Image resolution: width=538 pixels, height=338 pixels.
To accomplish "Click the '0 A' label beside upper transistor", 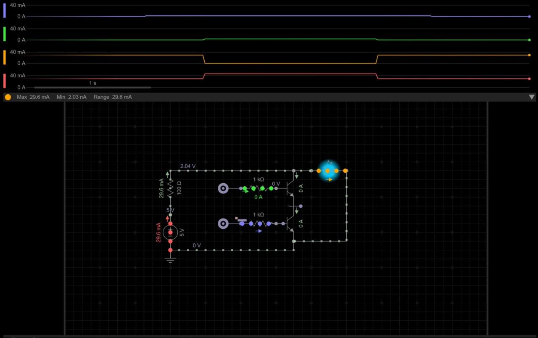I will click(x=301, y=188).
